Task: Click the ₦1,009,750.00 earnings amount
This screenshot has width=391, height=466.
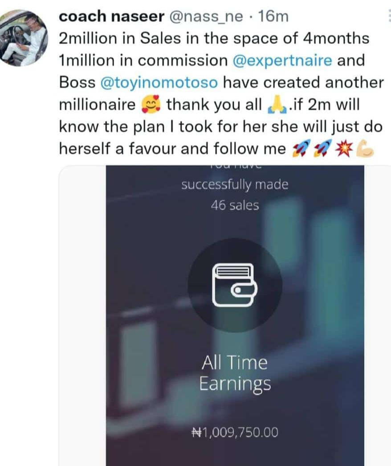Action: (235, 432)
